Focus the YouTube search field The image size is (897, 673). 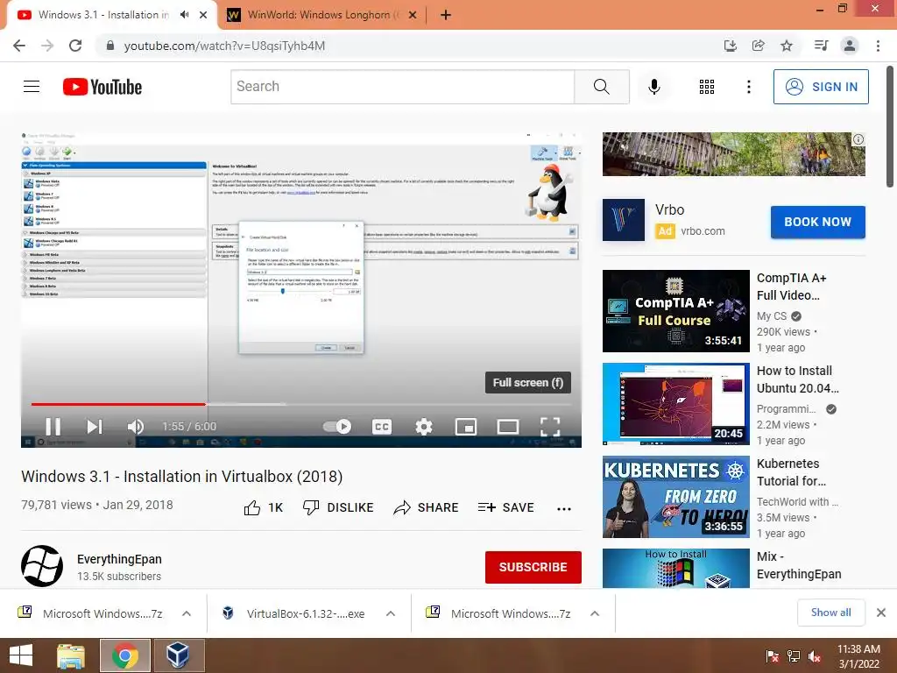402,87
